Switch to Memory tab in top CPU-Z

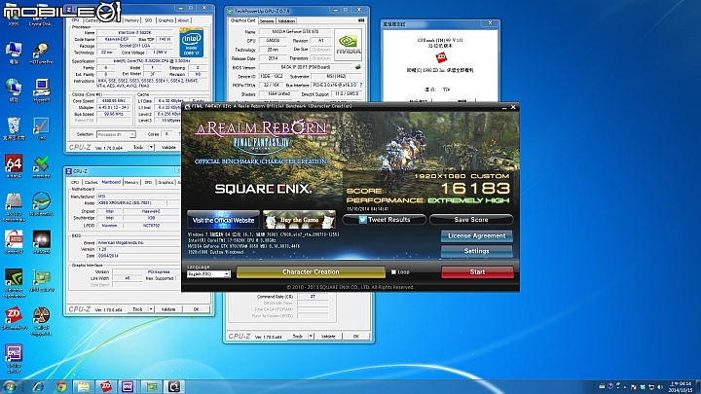click(131, 20)
